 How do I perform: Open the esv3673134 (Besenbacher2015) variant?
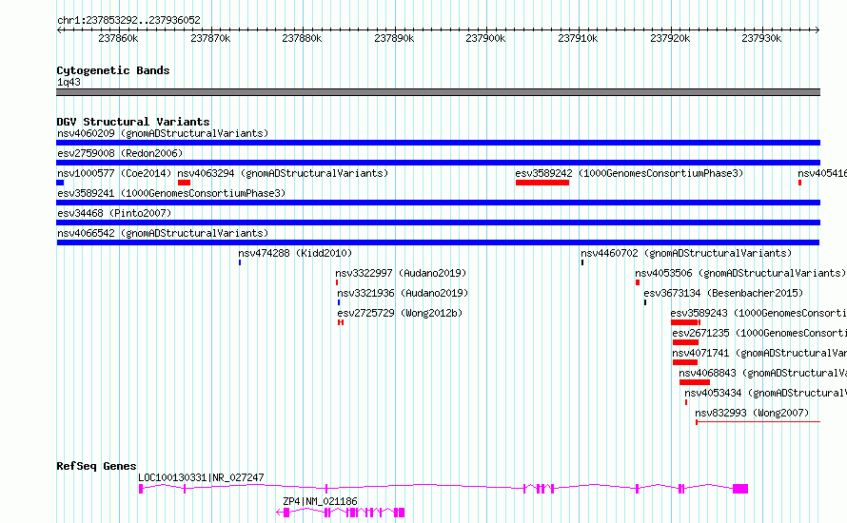[x=723, y=293]
